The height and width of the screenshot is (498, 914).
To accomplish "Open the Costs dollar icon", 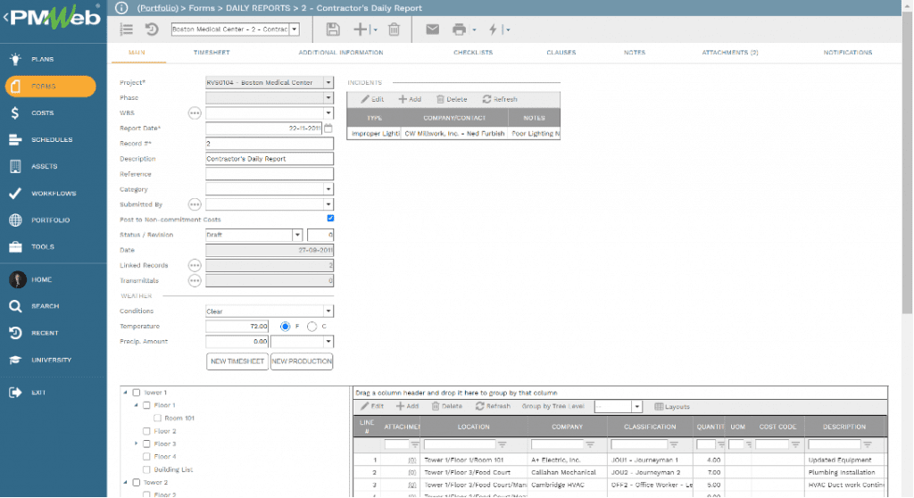I will [x=15, y=112].
